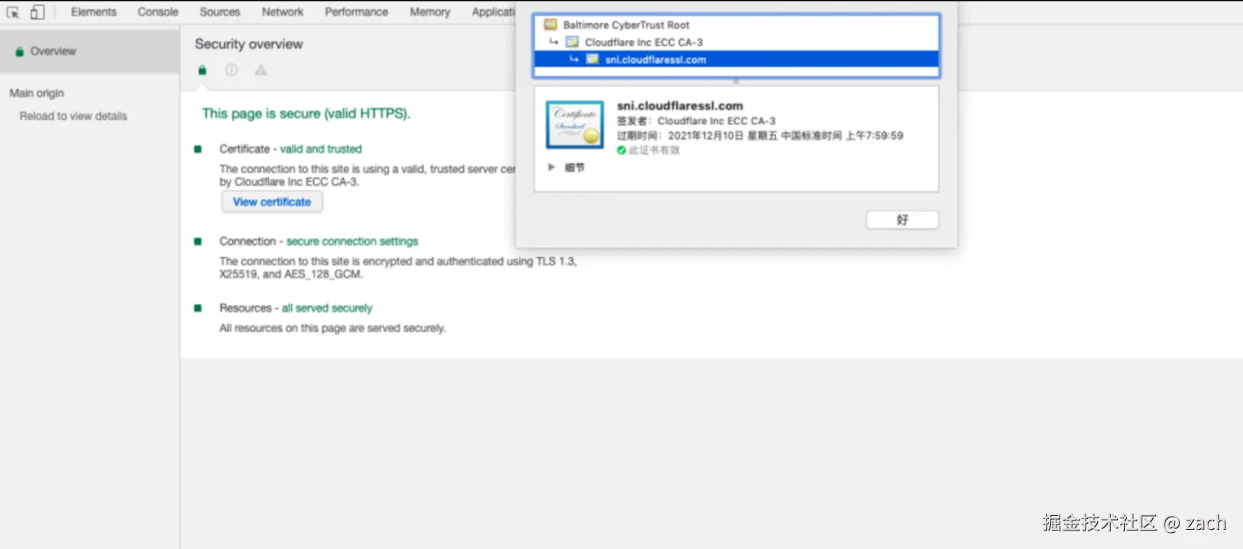1243x549 pixels.
Task: Click the 'Reload to view details' text
Action: pos(74,116)
